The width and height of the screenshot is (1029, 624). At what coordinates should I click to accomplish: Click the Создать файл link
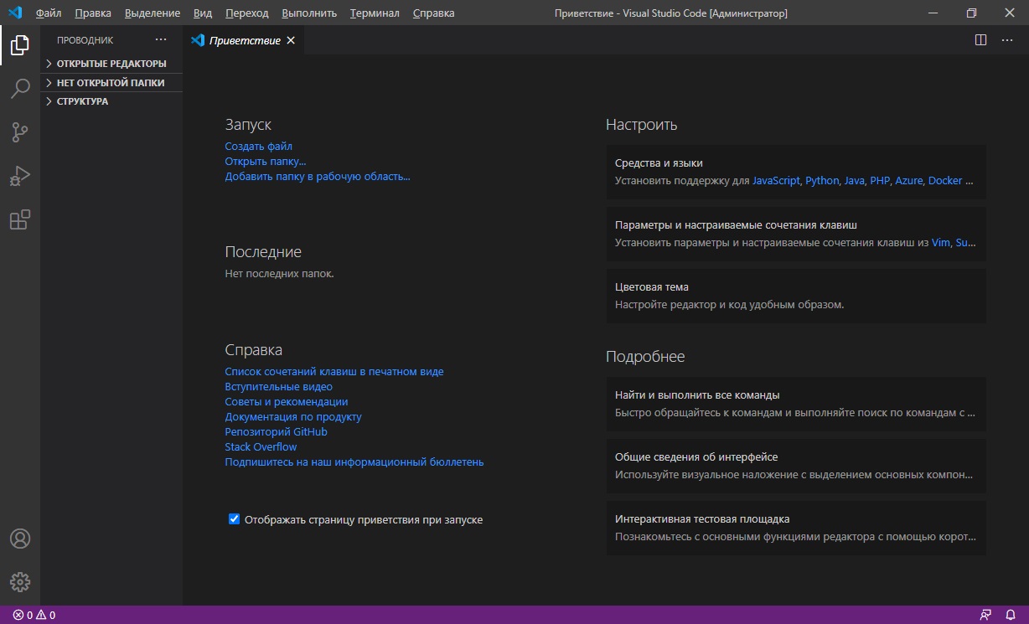(258, 147)
